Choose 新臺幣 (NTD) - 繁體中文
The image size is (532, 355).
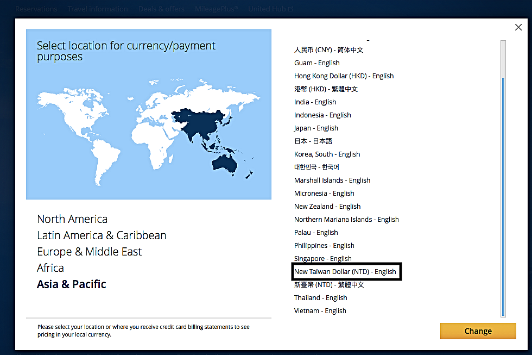(329, 285)
